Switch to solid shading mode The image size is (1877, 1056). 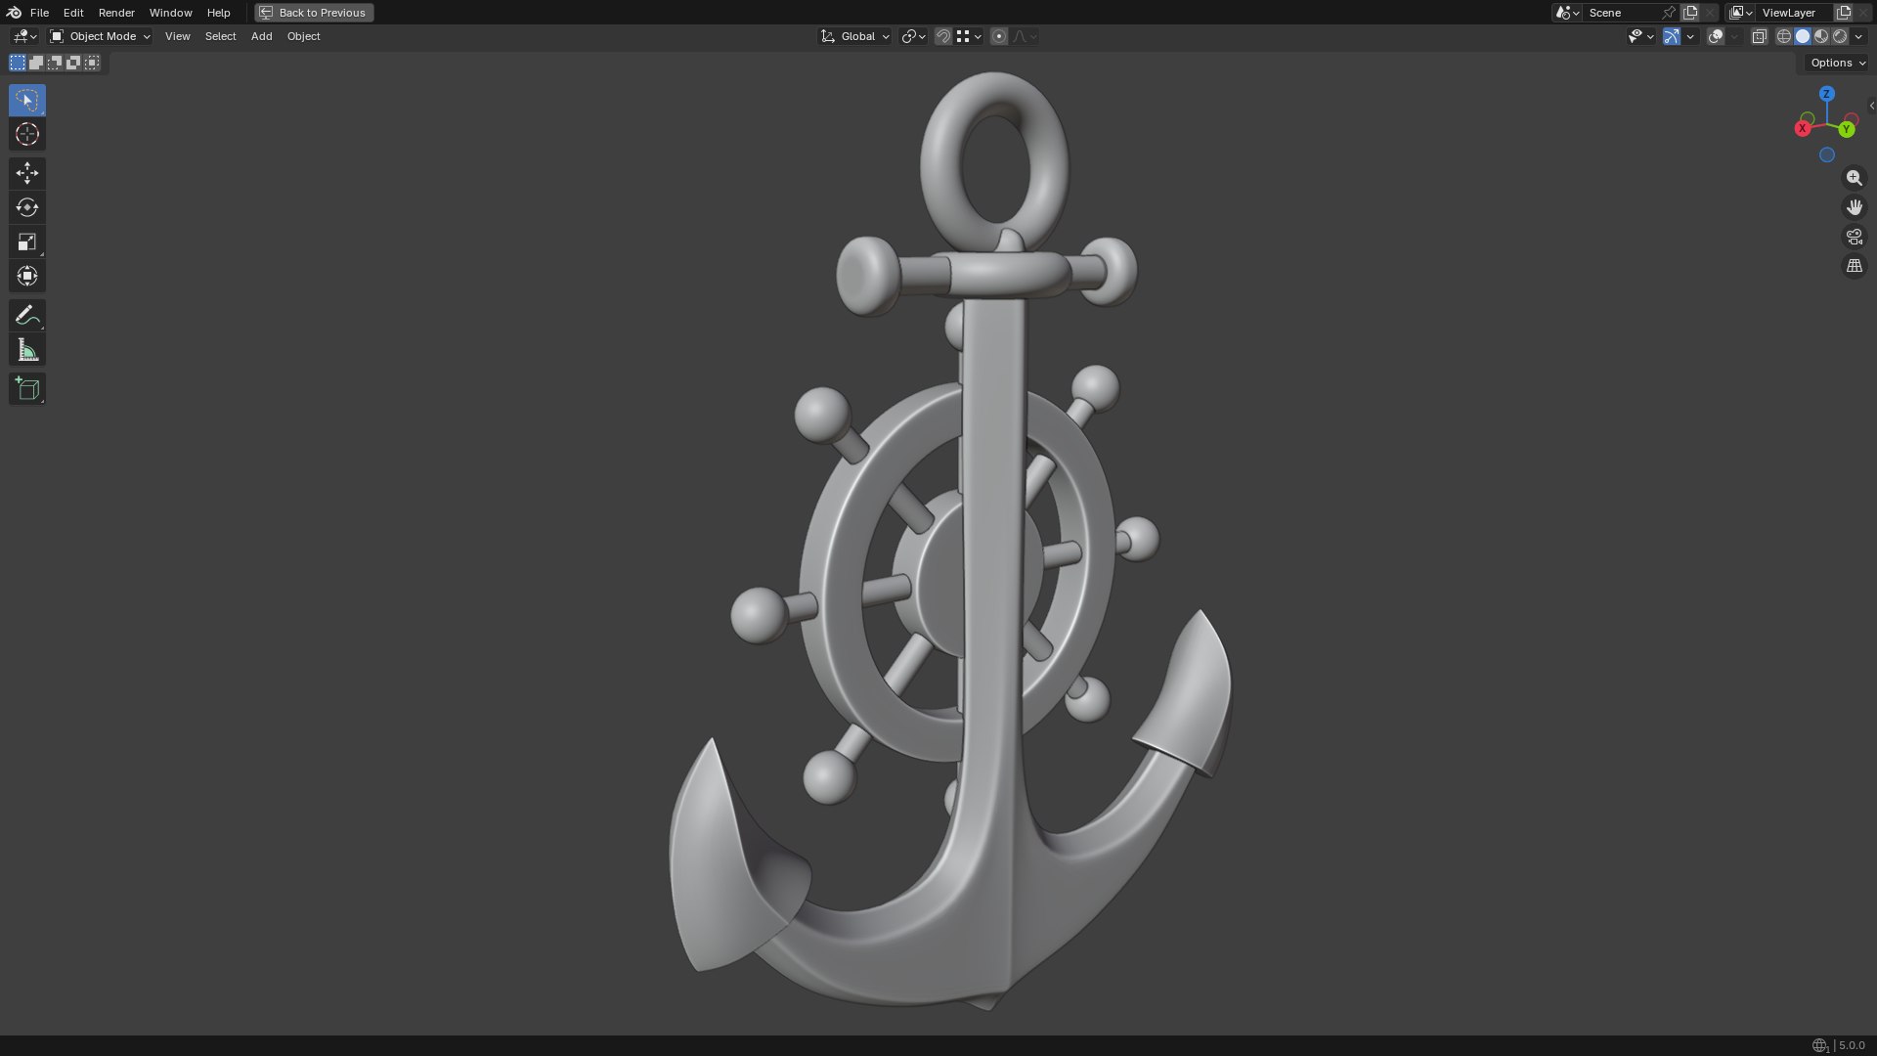[1803, 36]
